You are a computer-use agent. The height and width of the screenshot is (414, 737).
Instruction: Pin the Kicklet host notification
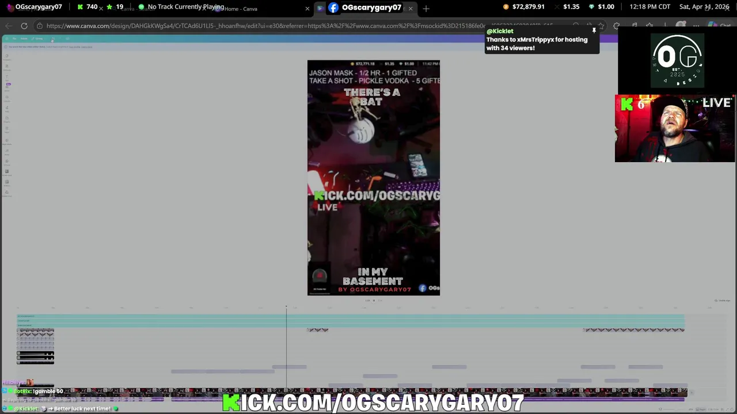click(594, 30)
